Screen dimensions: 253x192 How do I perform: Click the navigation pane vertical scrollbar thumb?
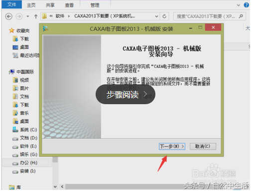pyautogui.click(x=55, y=159)
